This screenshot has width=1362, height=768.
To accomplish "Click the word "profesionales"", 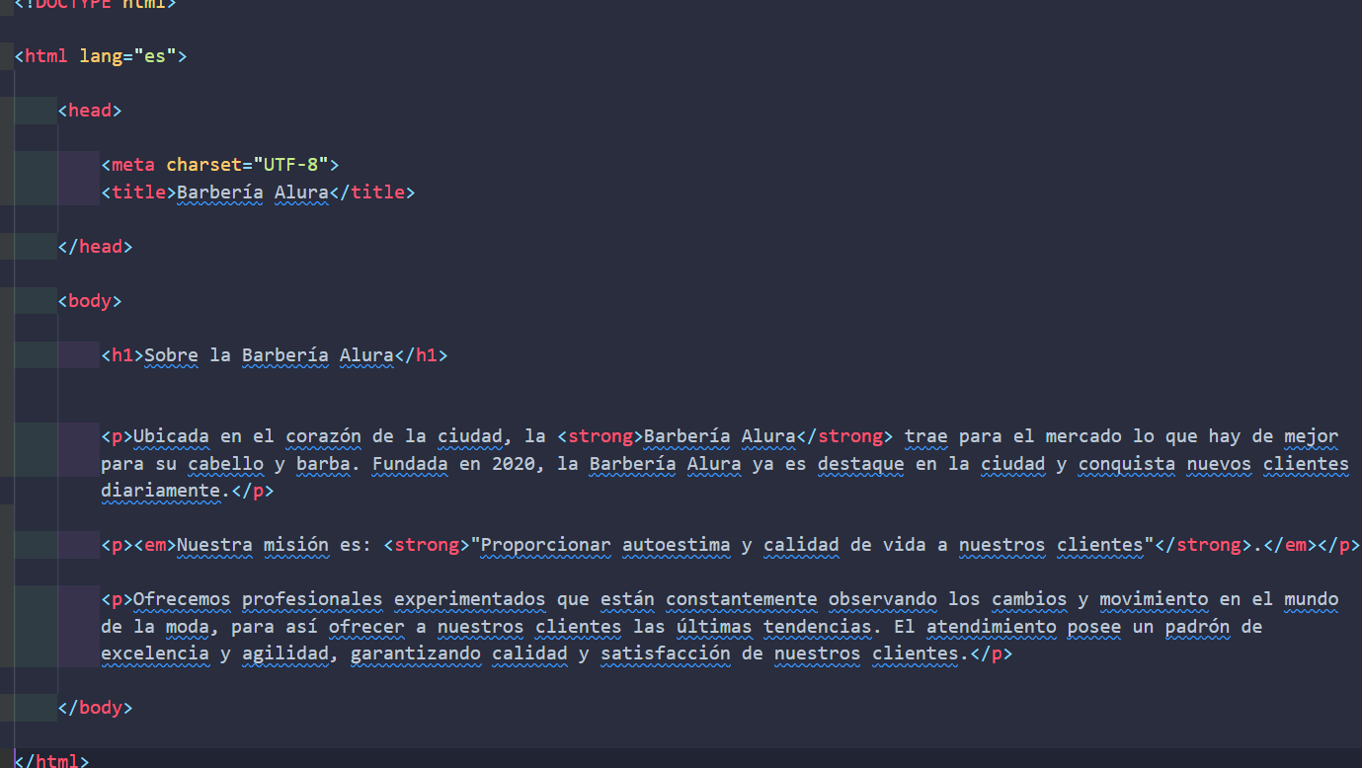I will pyautogui.click(x=312, y=599).
